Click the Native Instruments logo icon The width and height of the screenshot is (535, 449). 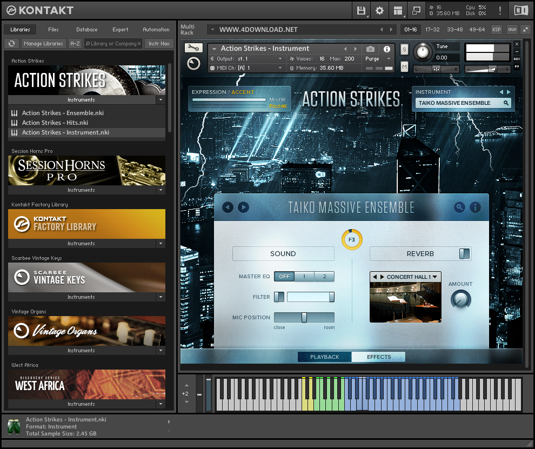pos(520,10)
